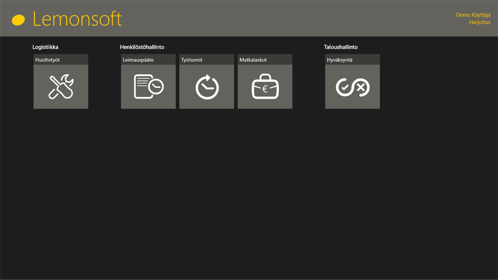Viewport: 498px width, 280px height.
Task: Click the Hyväksyntä tile title
Action: [x=340, y=60]
